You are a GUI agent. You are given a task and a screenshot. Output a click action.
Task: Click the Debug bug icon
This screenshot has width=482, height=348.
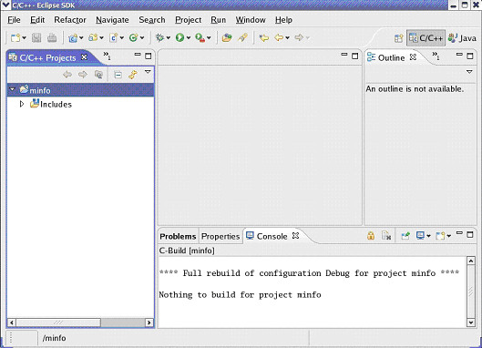[159, 38]
